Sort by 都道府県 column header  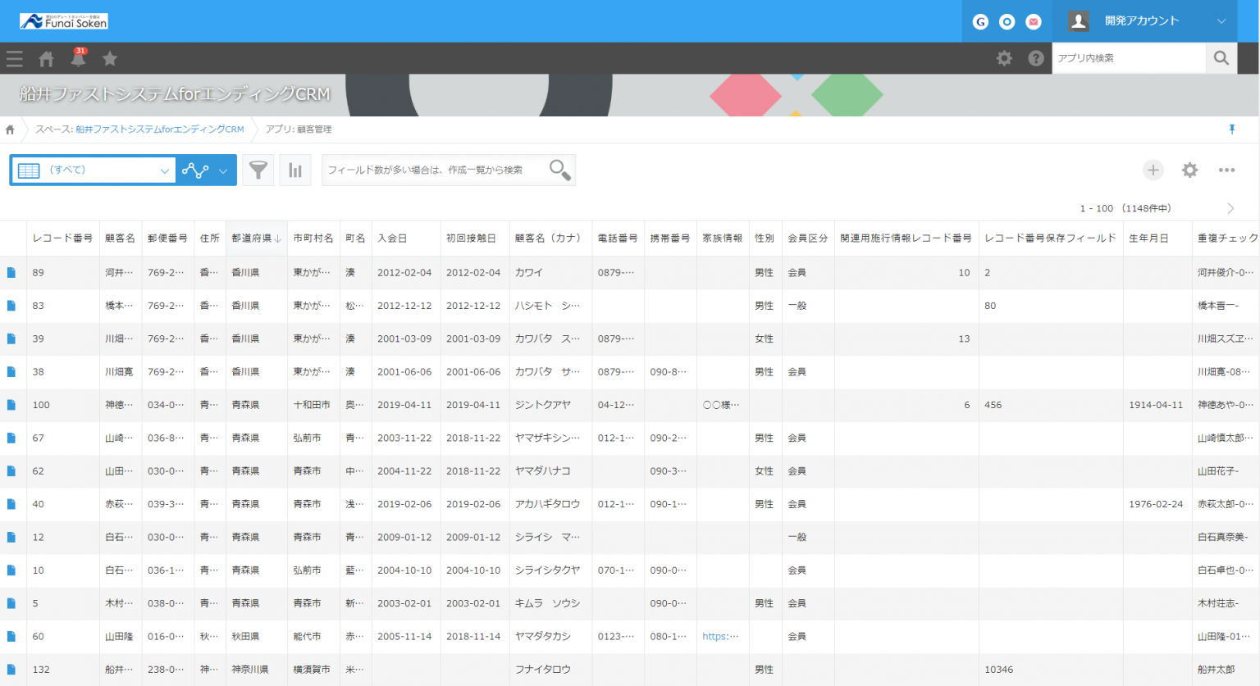(255, 239)
